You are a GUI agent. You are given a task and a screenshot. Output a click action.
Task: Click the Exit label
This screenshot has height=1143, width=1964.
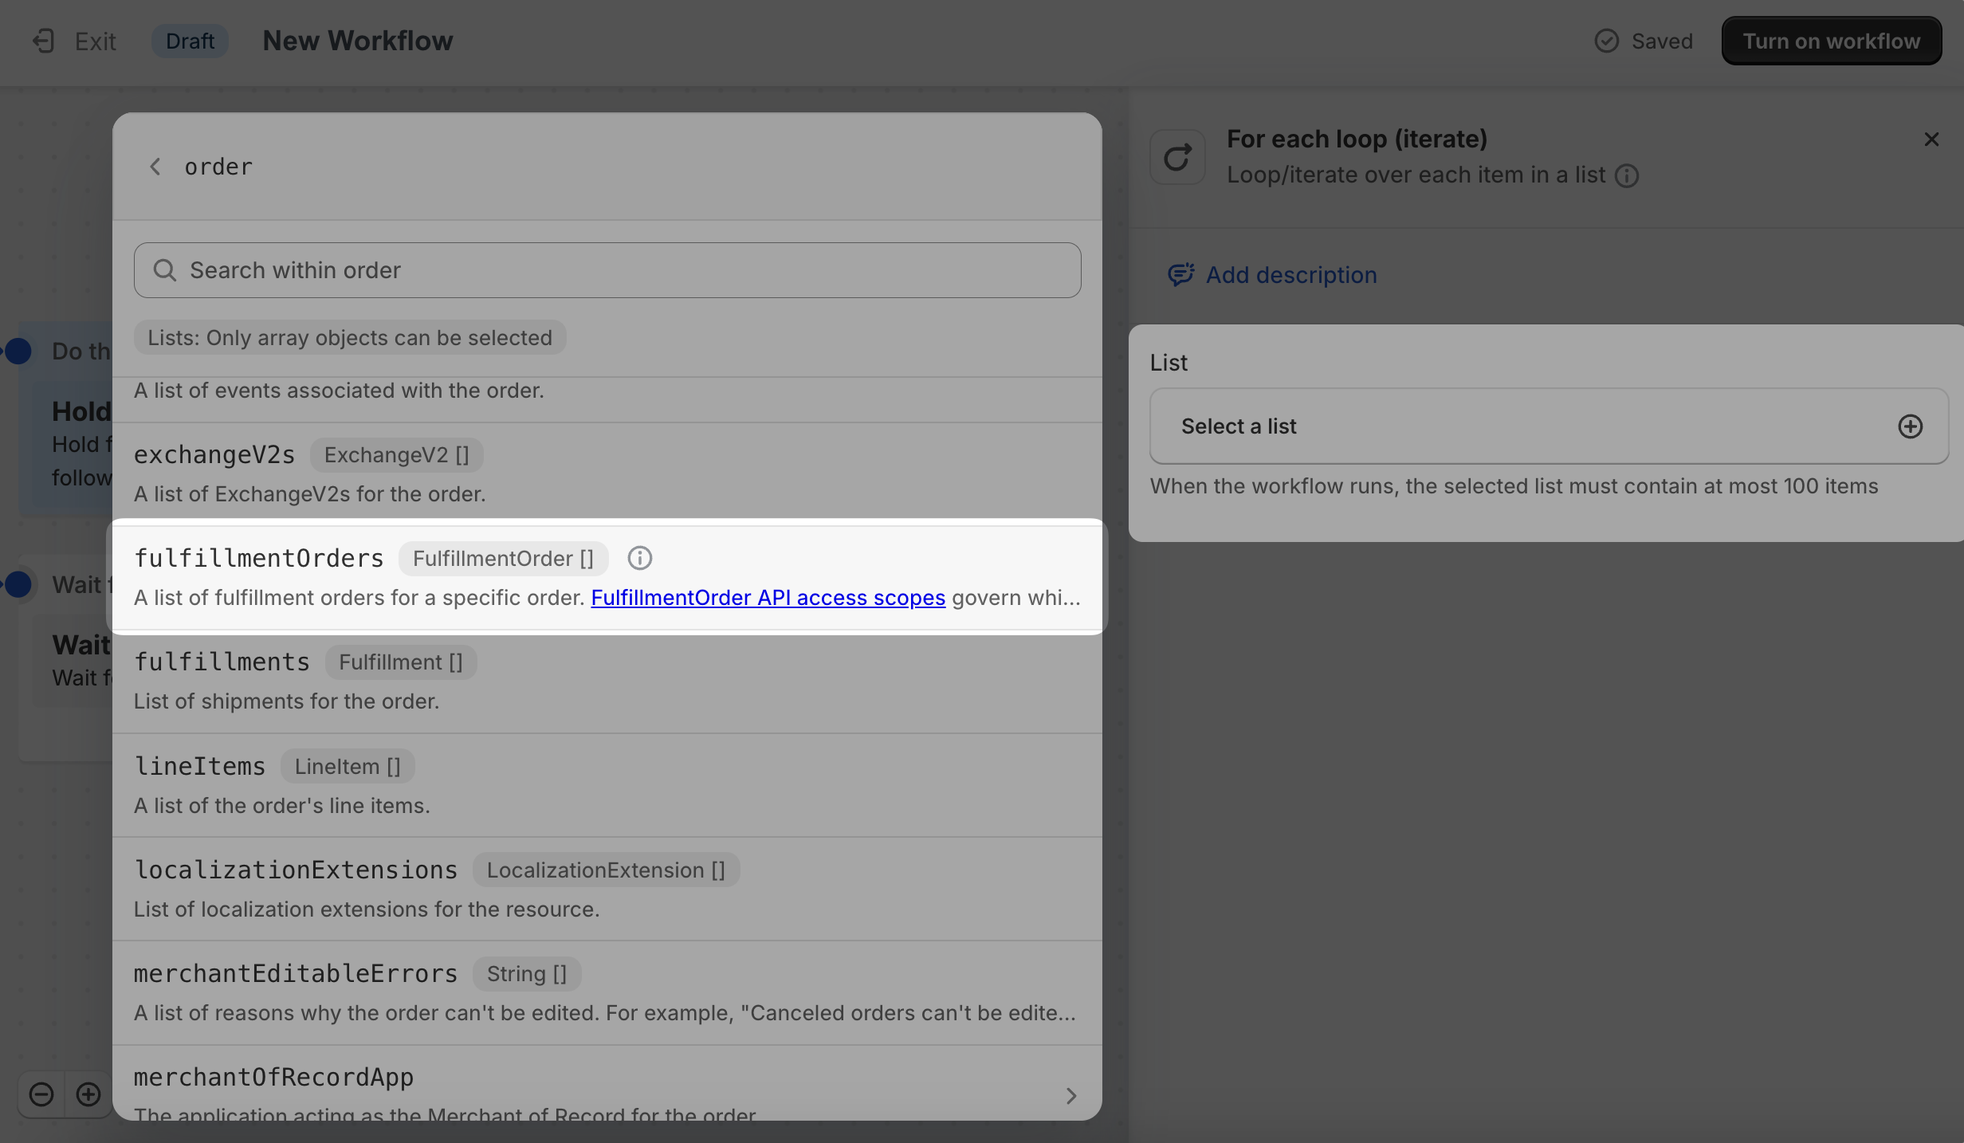point(95,41)
